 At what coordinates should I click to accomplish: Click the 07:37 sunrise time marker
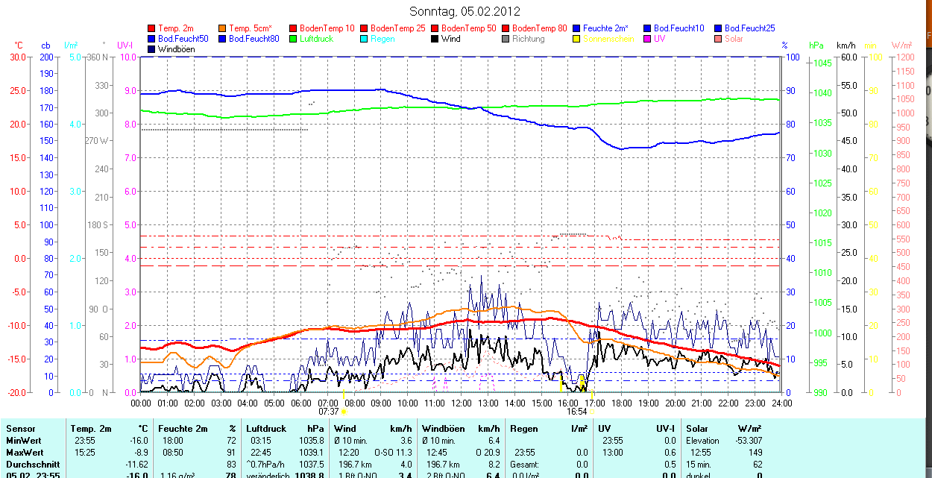coord(329,411)
